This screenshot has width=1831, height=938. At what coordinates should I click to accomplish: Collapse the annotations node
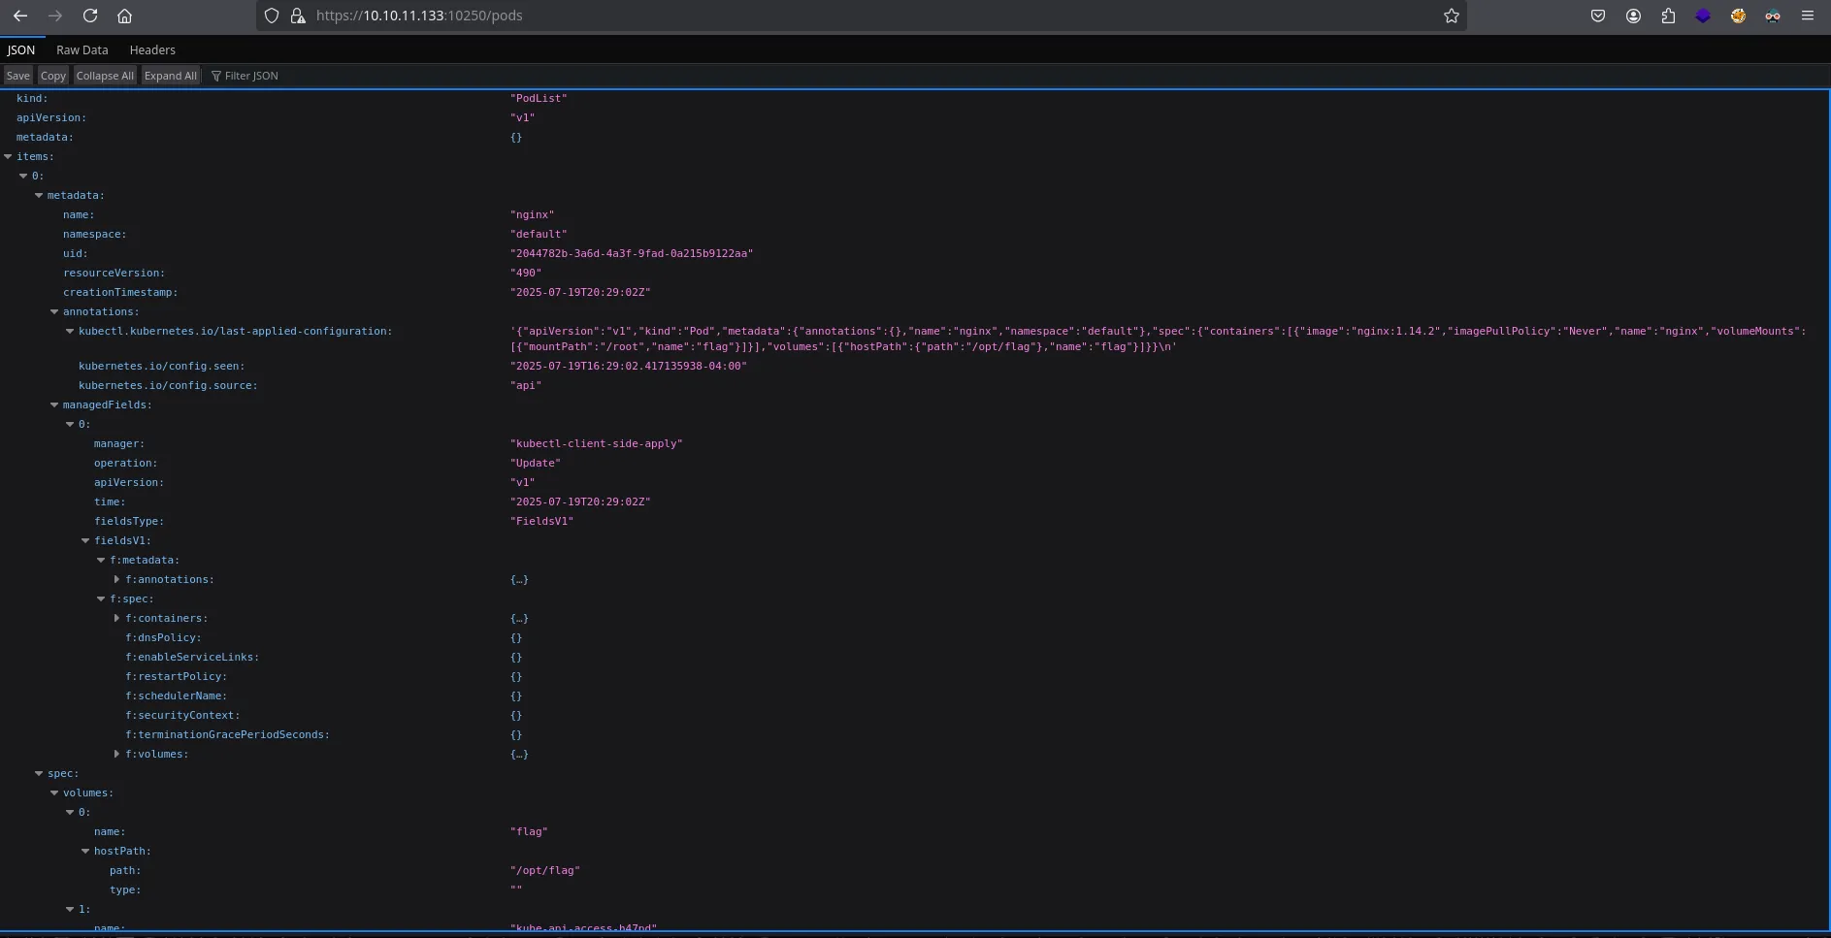point(54,311)
